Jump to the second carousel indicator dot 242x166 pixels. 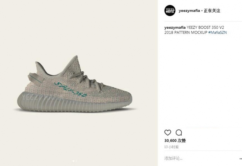[x=76, y=161]
